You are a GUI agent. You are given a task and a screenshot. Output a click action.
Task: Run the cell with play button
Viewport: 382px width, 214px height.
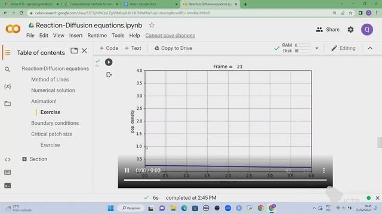109,62
